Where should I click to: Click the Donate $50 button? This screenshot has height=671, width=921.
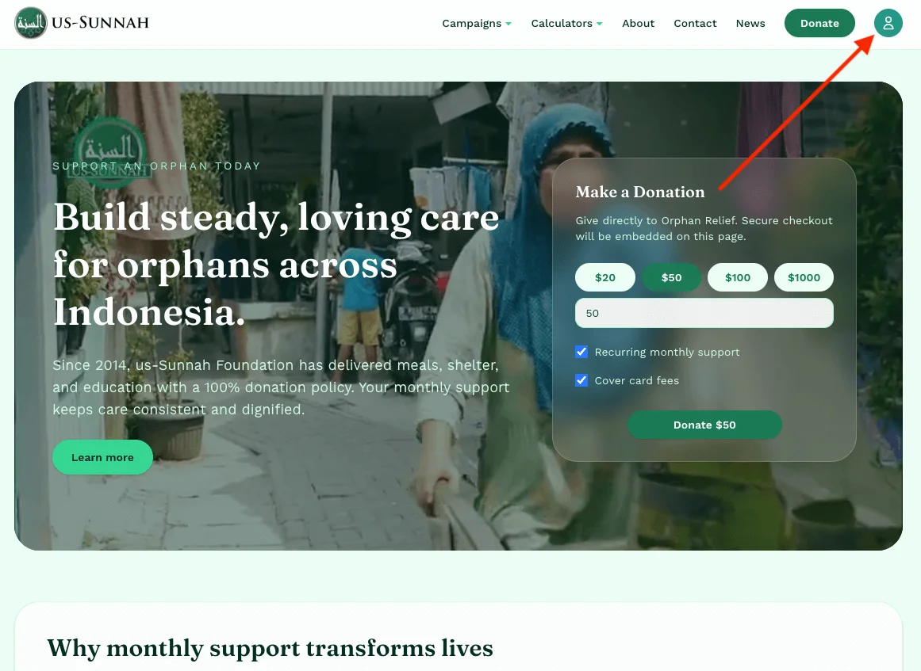[704, 425]
